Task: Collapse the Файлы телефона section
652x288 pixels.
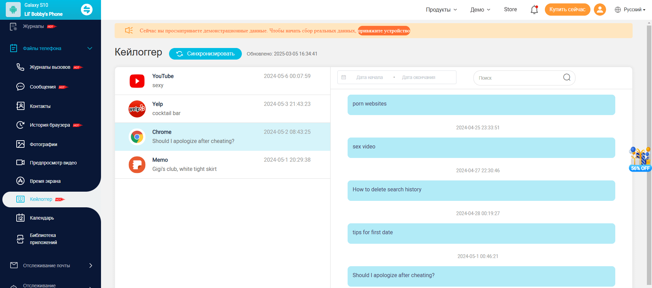Action: 90,48
